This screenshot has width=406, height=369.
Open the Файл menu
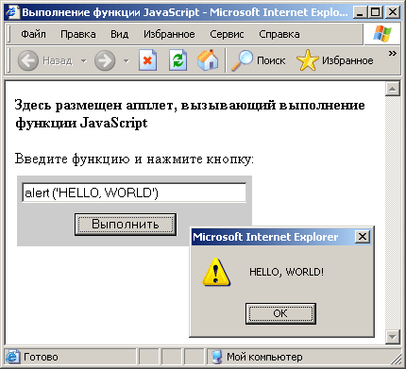coord(33,34)
